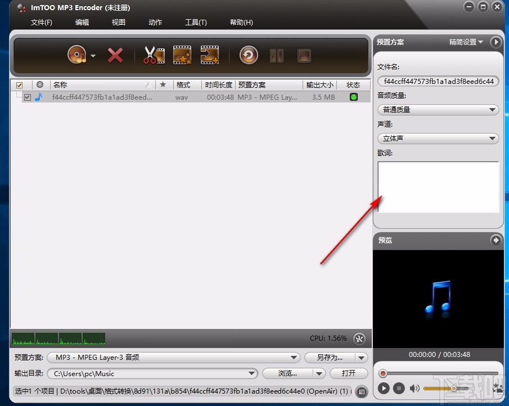Open the Add File disc icon
The image size is (509, 406).
pyautogui.click(x=78, y=55)
